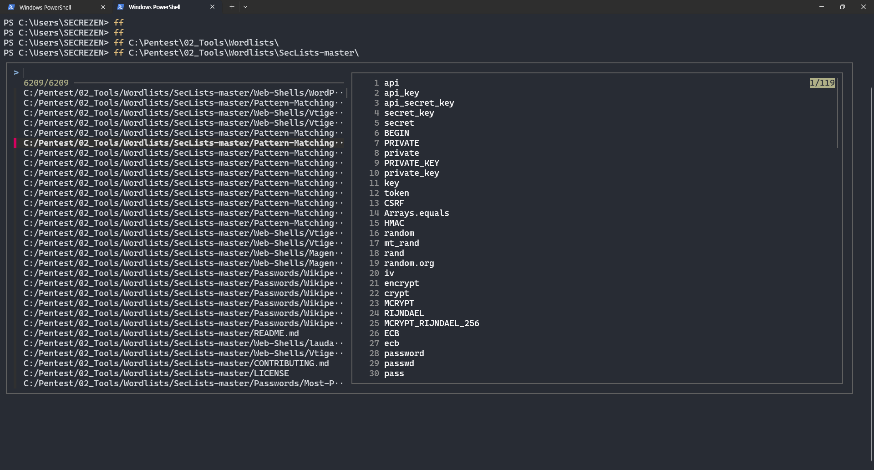Click preview line 'PRIVATE_KEY'
874x470 pixels.
(412, 163)
